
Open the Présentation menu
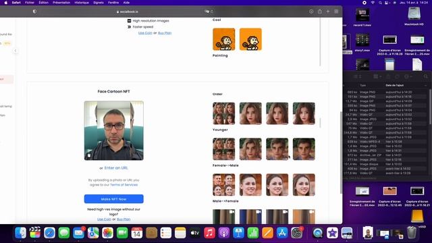(61, 3)
